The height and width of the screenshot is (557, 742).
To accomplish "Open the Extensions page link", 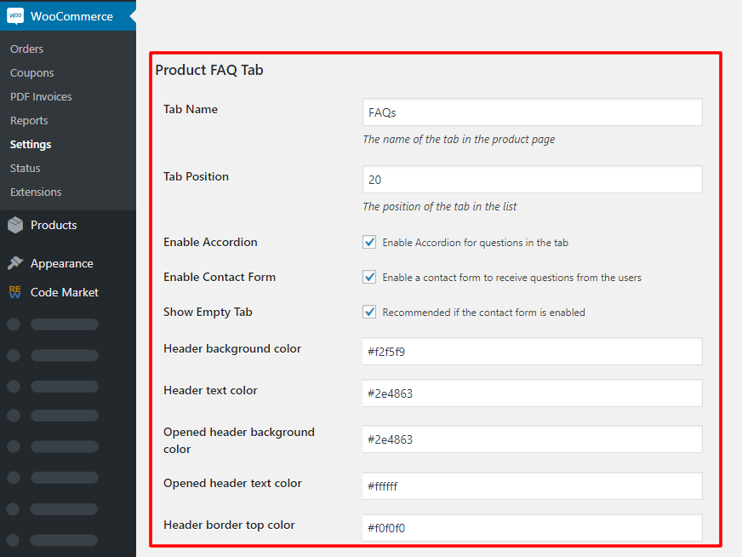I will point(36,192).
